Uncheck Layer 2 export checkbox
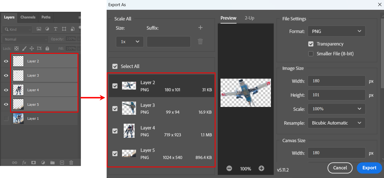 click(115, 86)
